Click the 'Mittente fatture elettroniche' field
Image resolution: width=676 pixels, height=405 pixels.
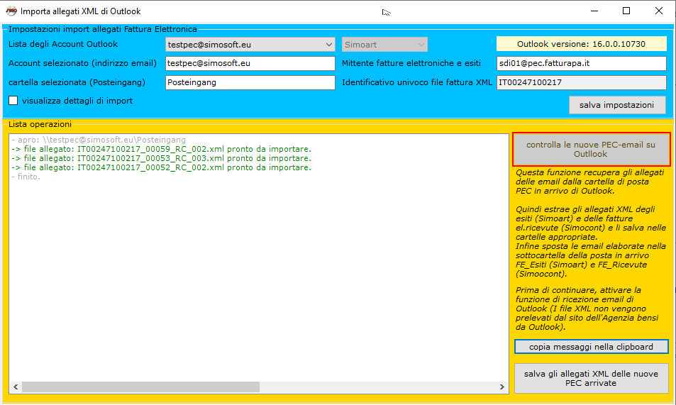581,64
